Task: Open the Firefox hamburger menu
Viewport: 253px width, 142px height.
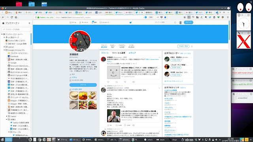Action: click(228, 17)
